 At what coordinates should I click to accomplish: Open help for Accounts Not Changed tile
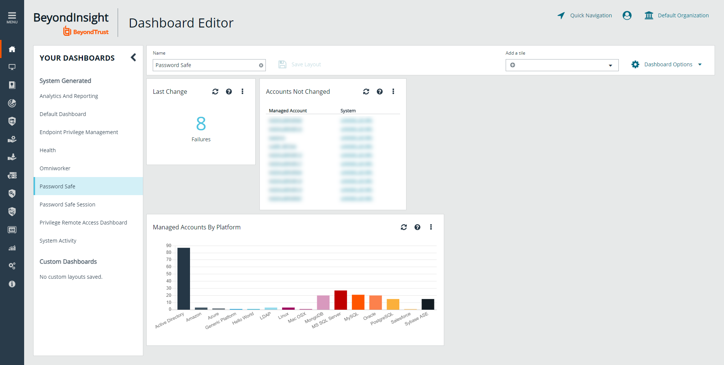pos(380,92)
